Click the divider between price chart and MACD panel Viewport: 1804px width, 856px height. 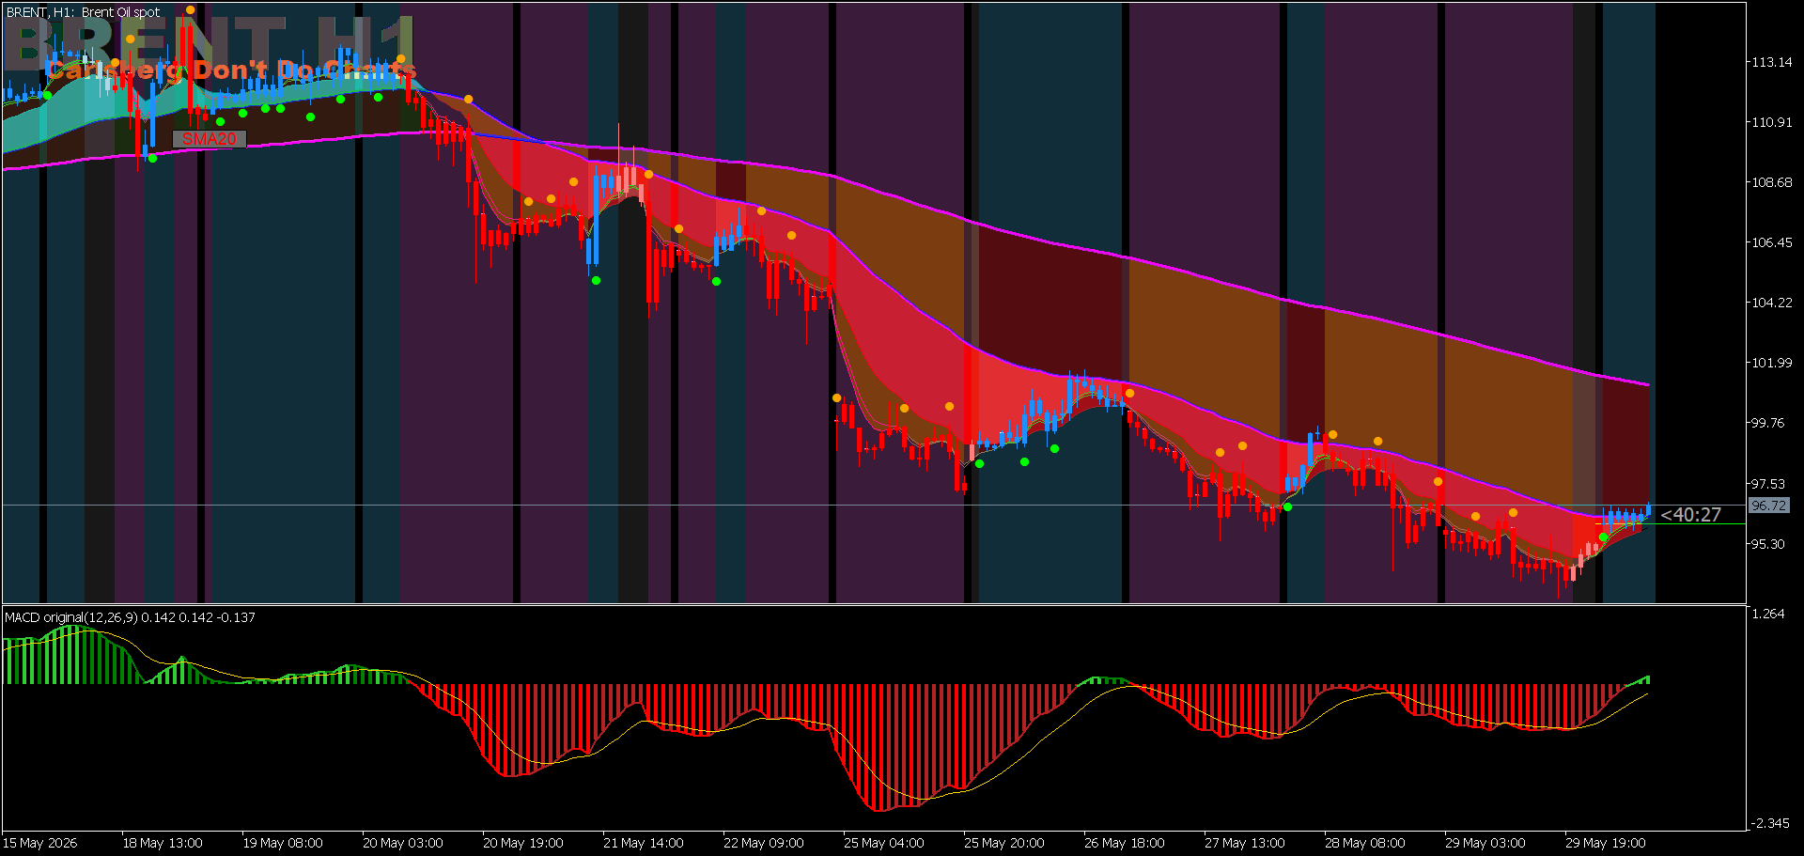pyautogui.click(x=874, y=604)
